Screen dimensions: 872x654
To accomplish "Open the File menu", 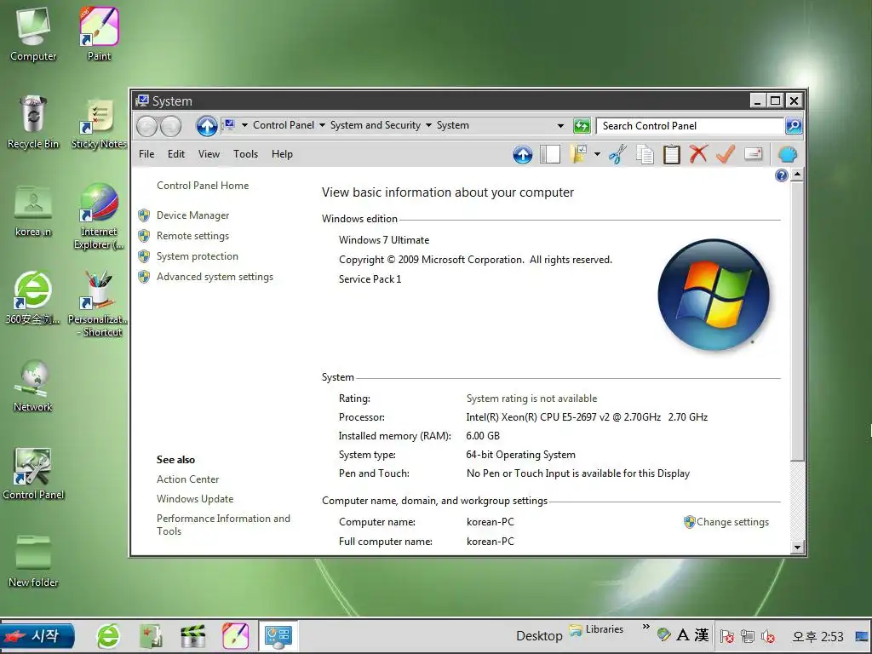I will [x=146, y=154].
